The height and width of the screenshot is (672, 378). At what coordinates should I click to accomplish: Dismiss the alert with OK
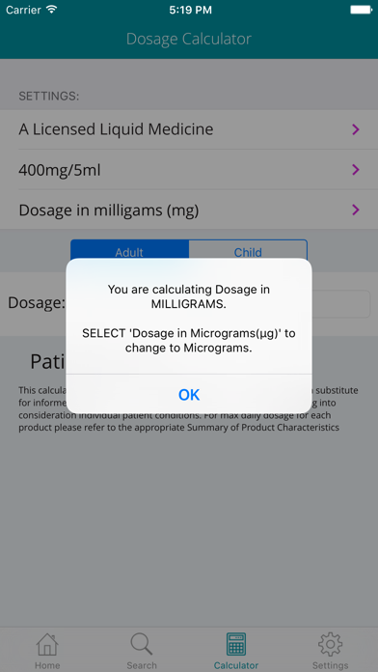pyautogui.click(x=189, y=394)
